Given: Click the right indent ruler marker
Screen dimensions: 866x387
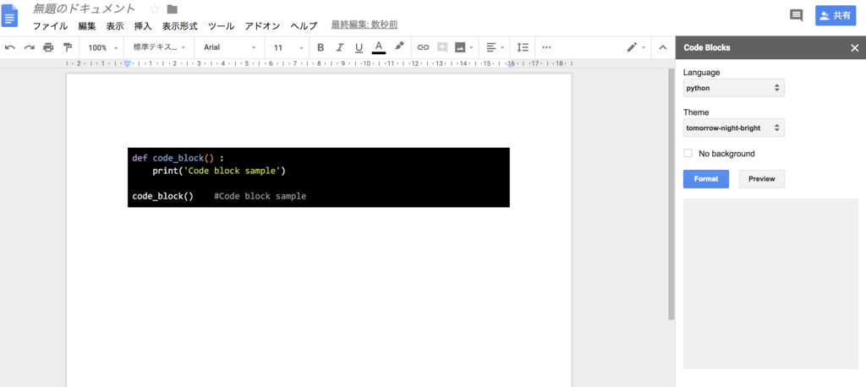Looking at the screenshot, I should [x=511, y=64].
